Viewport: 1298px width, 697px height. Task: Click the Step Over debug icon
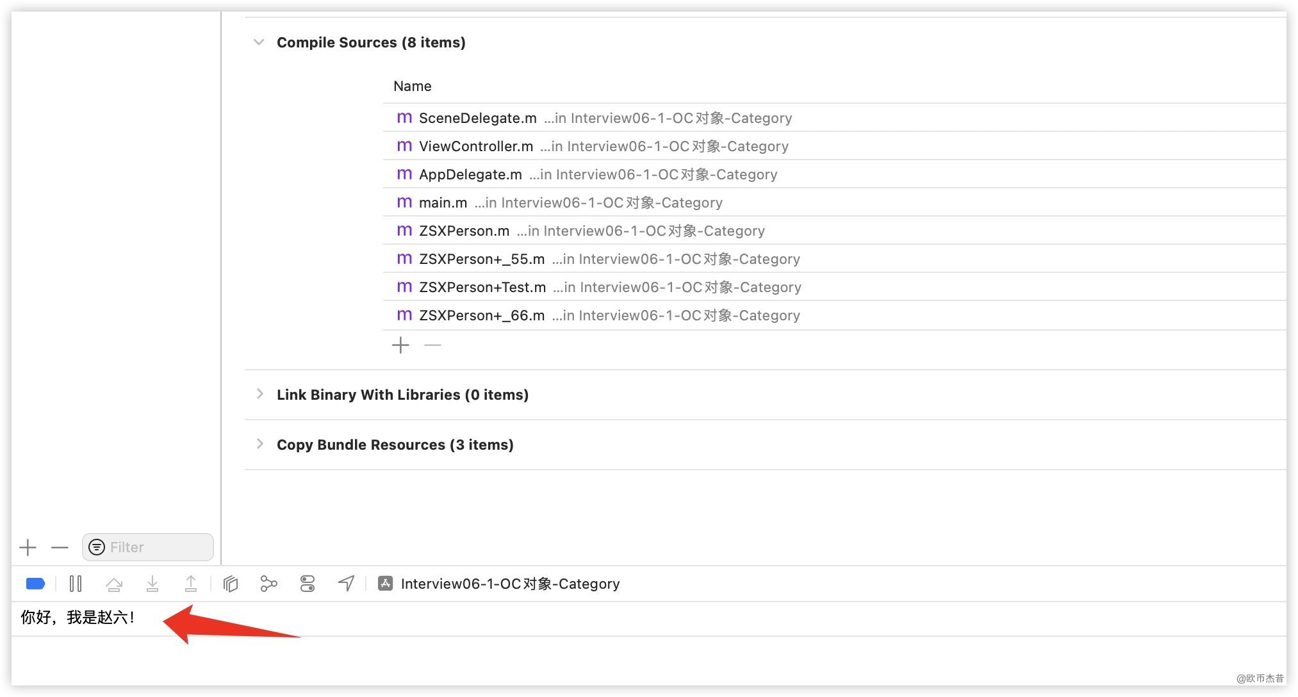[x=114, y=584]
